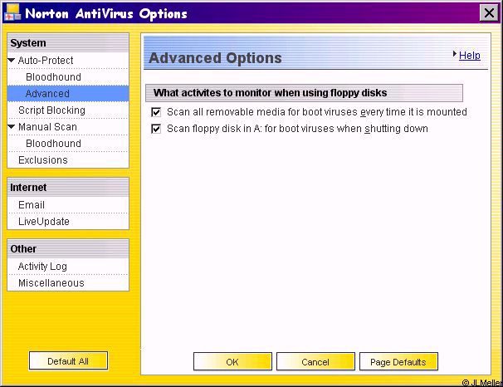This screenshot has height=387, width=503.
Task: Select the Advanced item under Auto-Protect
Action: click(68, 93)
